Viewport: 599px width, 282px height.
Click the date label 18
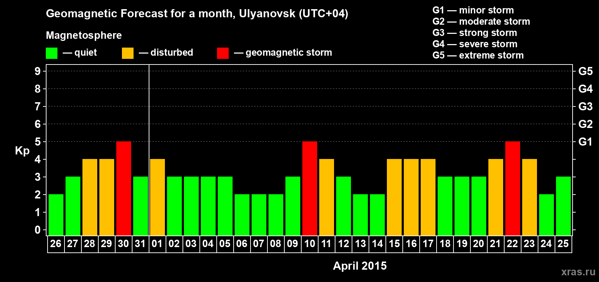tap(445, 244)
